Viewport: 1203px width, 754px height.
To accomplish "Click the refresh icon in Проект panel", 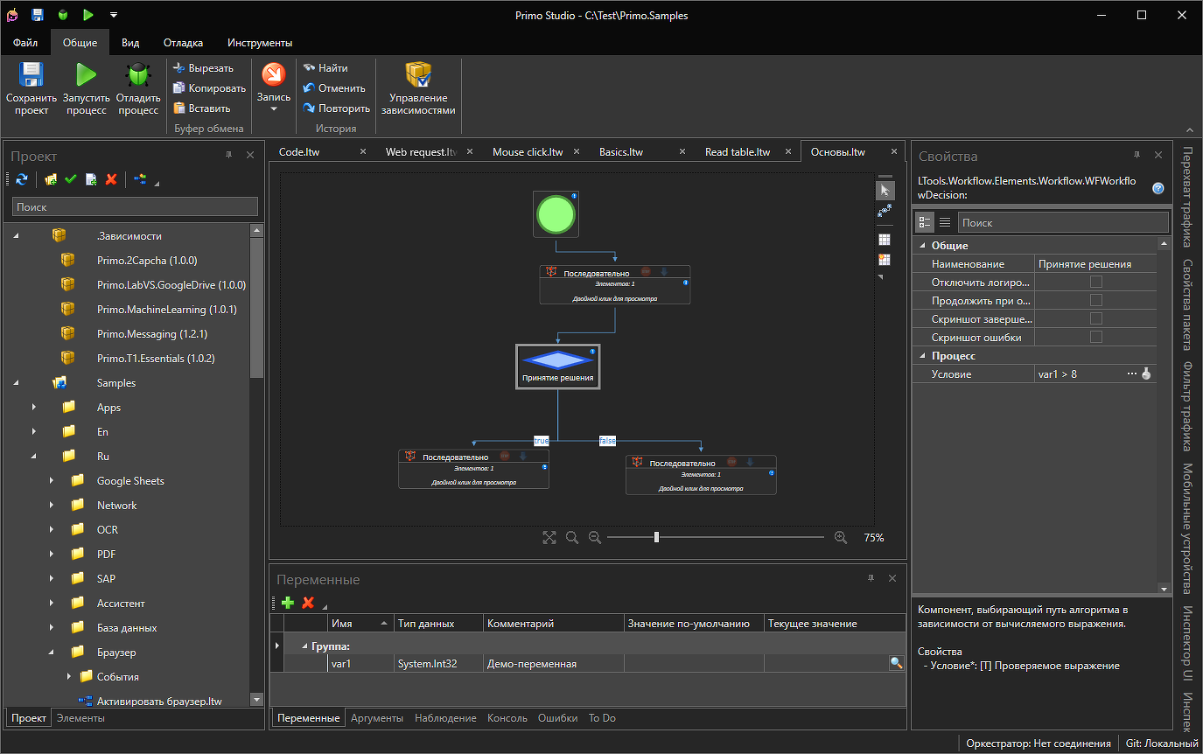I will coord(22,179).
